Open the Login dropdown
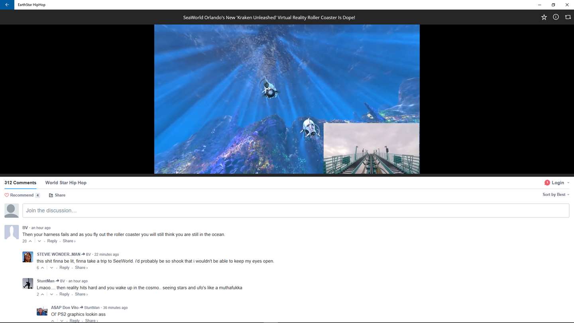Image resolution: width=574 pixels, height=323 pixels. pyautogui.click(x=560, y=183)
